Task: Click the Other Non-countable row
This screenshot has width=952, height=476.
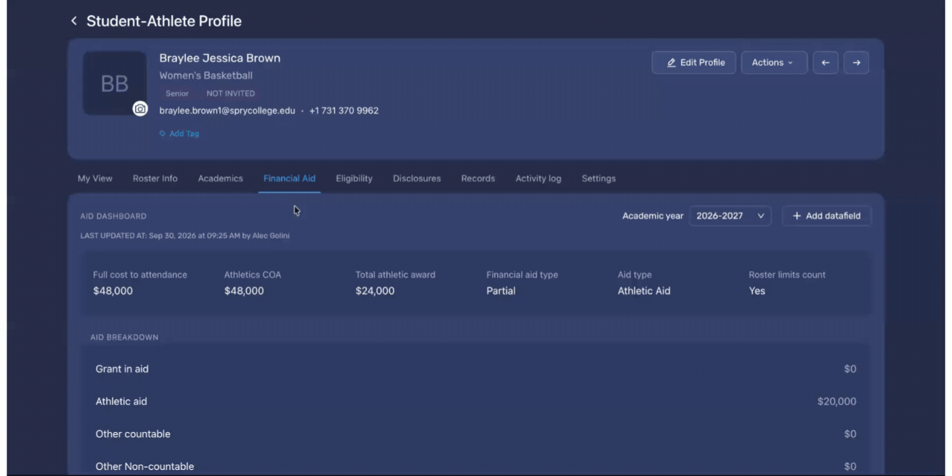Action: click(475, 466)
